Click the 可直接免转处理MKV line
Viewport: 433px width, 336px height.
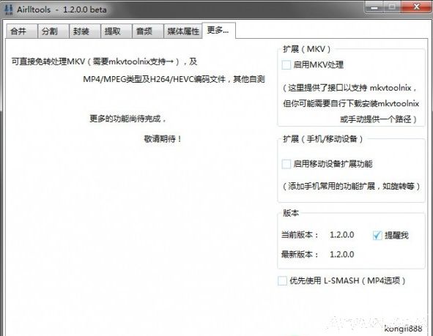pyautogui.click(x=104, y=61)
